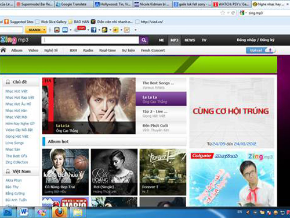Open Nhạc Hot Hàn topic
This screenshot has width=290, height=218.
(16, 110)
